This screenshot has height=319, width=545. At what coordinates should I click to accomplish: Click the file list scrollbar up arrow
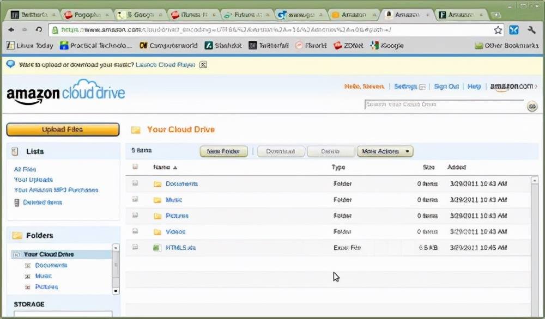pyautogui.click(x=535, y=180)
